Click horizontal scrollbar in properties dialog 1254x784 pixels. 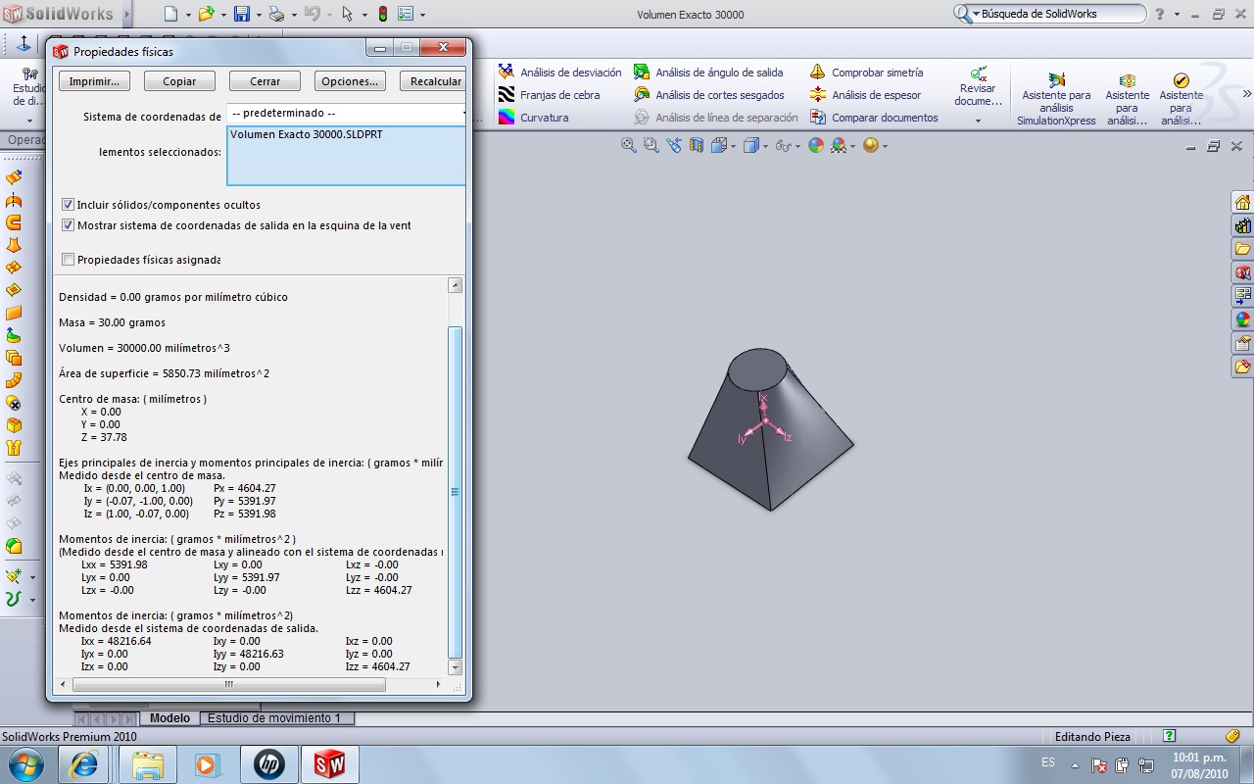(229, 684)
